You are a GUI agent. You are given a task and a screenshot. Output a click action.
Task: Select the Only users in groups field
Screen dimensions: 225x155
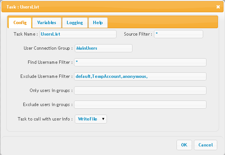click(140, 90)
